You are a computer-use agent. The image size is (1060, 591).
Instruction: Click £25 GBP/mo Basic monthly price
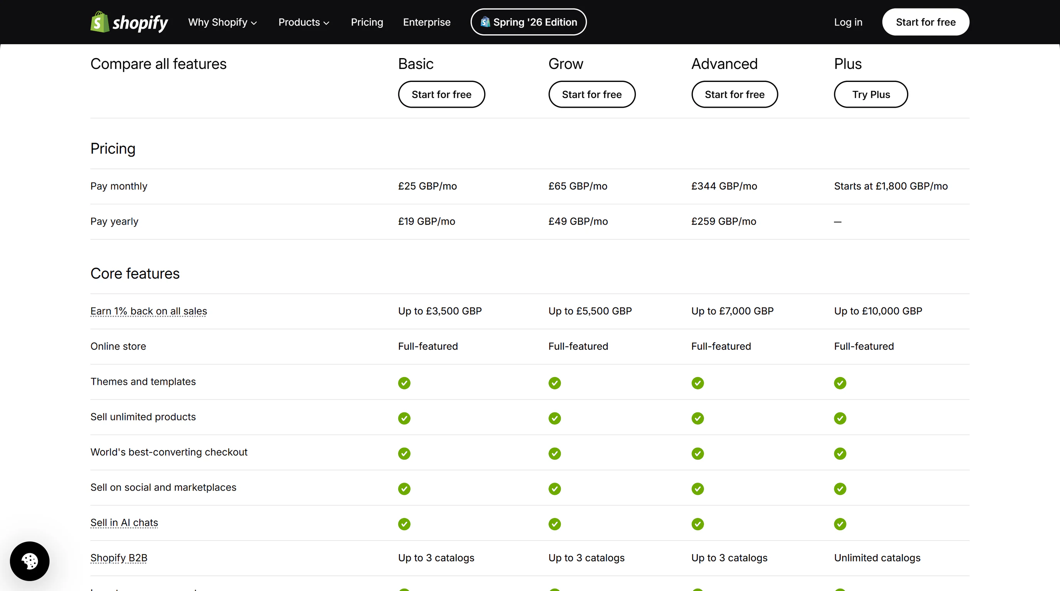[428, 186]
